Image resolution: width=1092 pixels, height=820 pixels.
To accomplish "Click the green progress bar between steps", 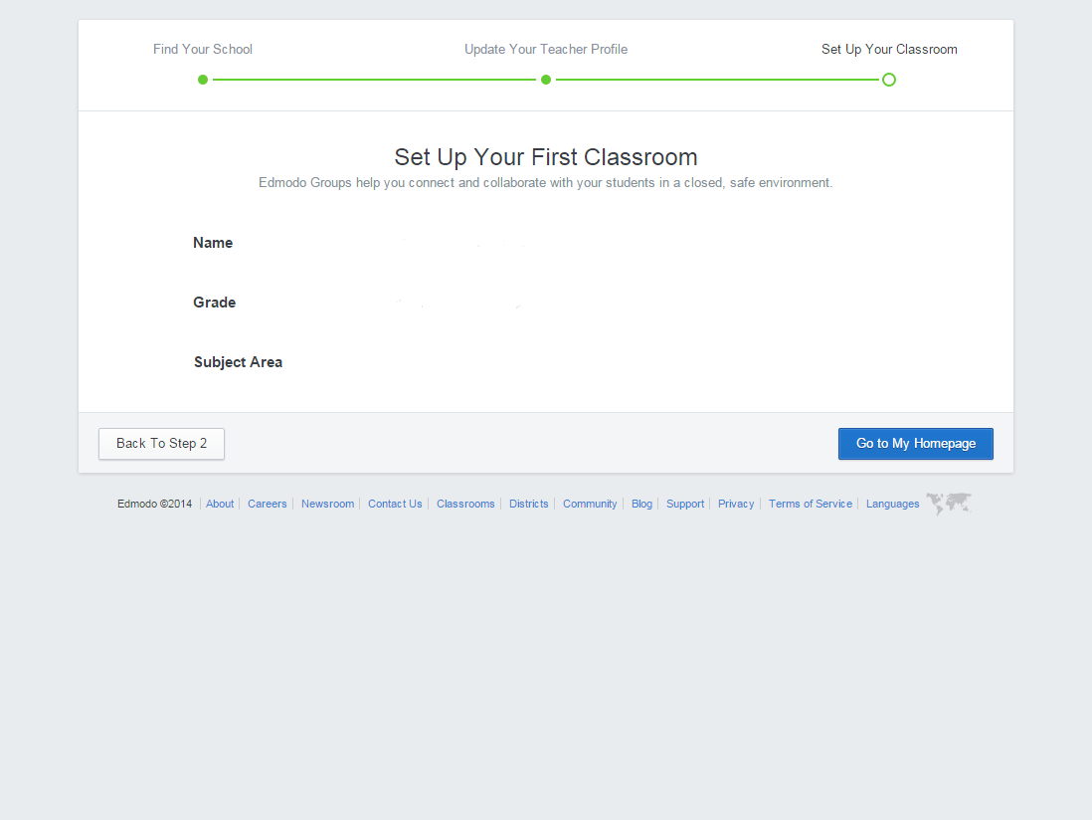I will (373, 79).
